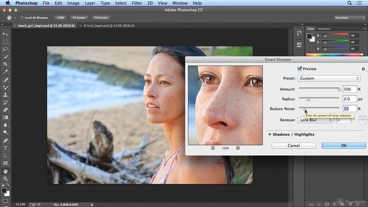Screen dimensions: 368x207
Task: Select the Gradient tool
Action: (5, 117)
